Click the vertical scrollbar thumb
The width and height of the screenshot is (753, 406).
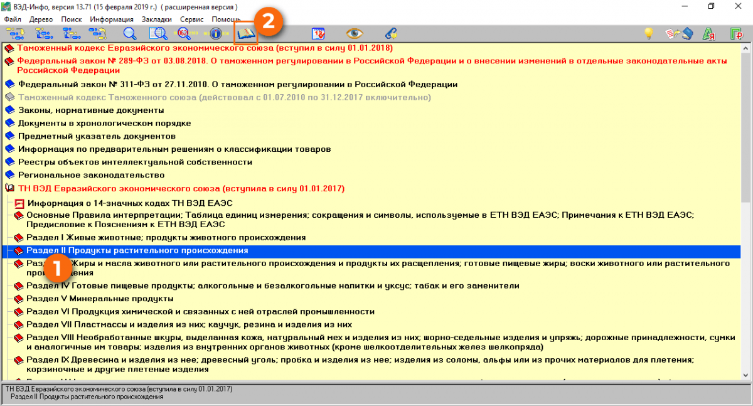745,129
